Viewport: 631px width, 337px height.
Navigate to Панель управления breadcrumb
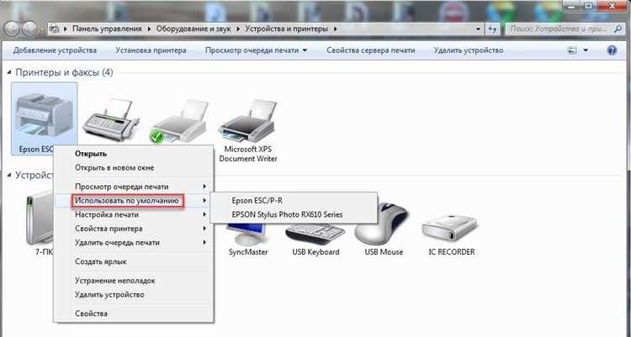[107, 29]
